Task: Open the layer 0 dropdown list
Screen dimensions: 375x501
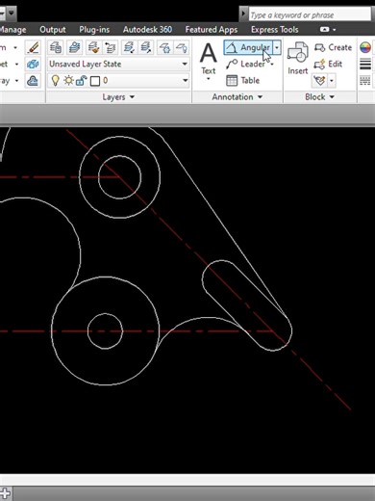Action: pyautogui.click(x=118, y=80)
